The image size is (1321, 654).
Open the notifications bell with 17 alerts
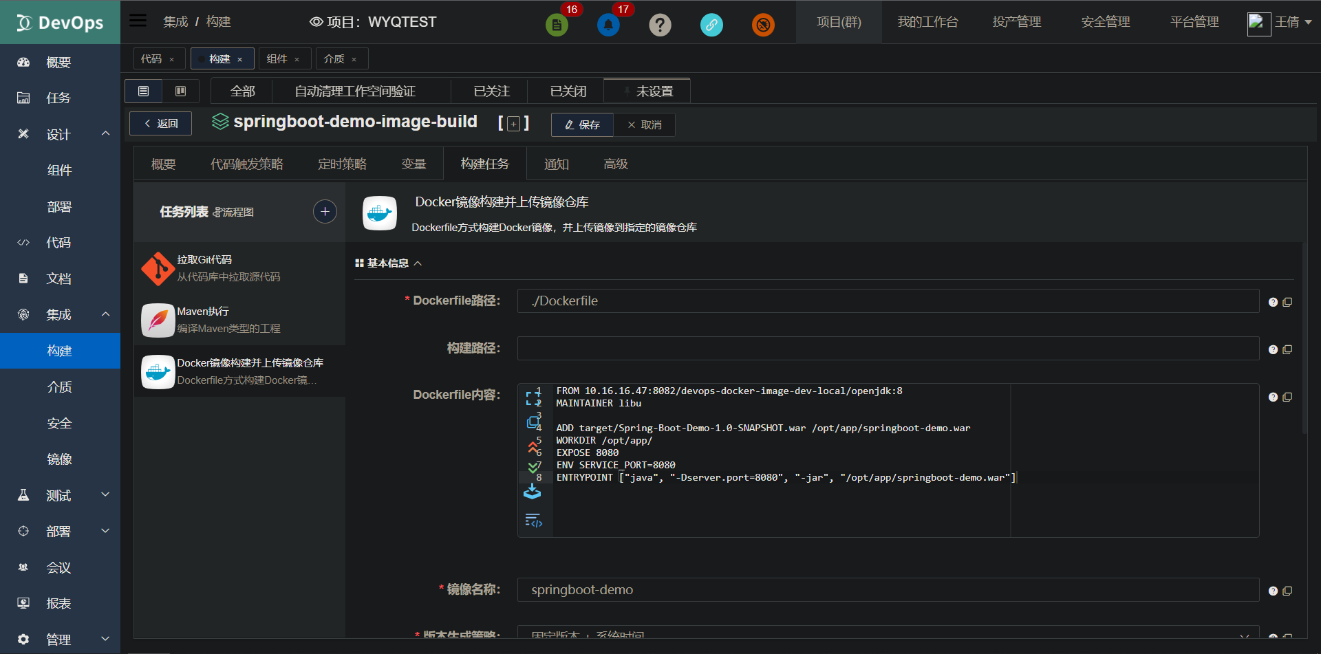point(608,25)
